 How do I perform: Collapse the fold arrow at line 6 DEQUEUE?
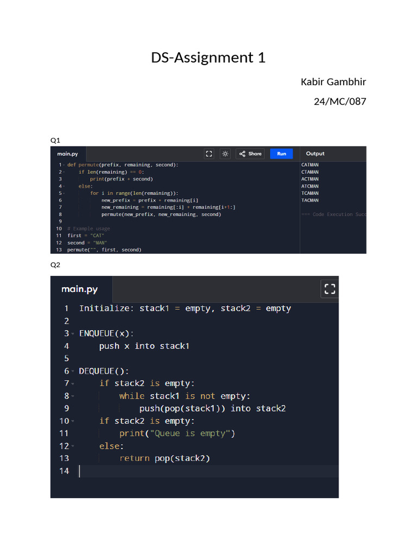(x=73, y=371)
